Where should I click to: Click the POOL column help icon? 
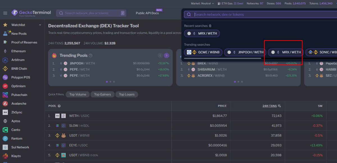(x=59, y=106)
